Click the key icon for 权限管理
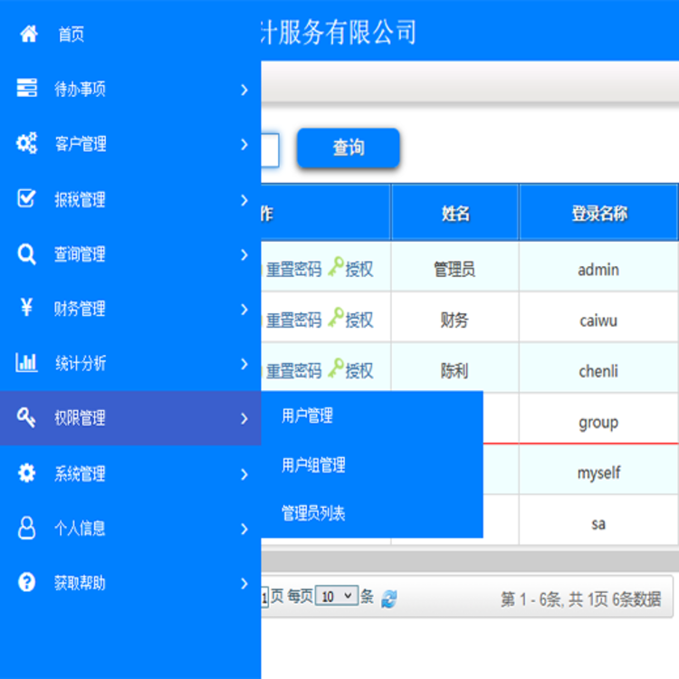The height and width of the screenshot is (679, 679). [x=27, y=417]
